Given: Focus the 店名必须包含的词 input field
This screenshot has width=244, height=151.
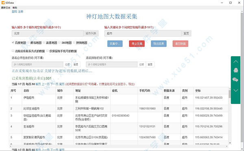Looking at the screenshot, I should click(x=37, y=64).
